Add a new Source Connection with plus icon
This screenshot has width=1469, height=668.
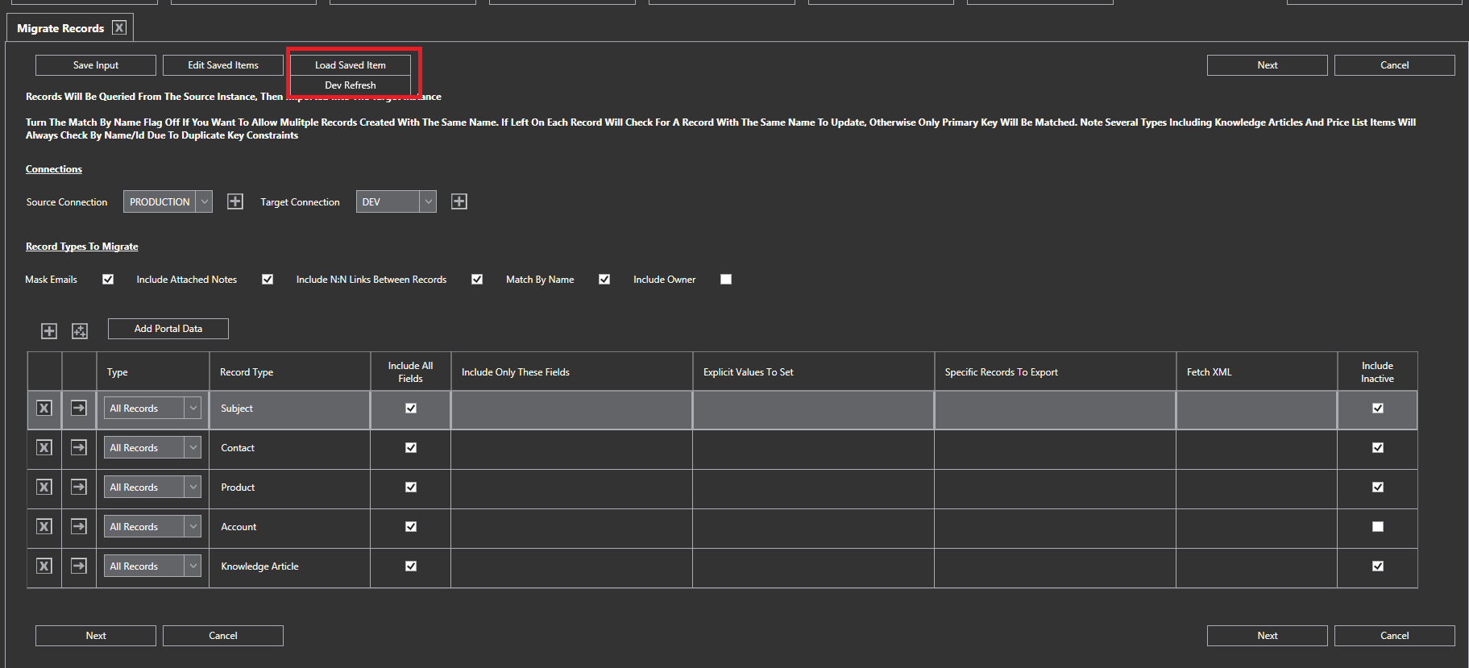point(235,201)
